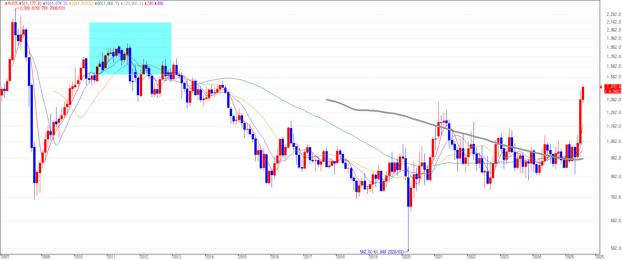This screenshot has height=260, width=622.
Task: Click the 2,262.0 price axis label
Action: click(613, 14)
